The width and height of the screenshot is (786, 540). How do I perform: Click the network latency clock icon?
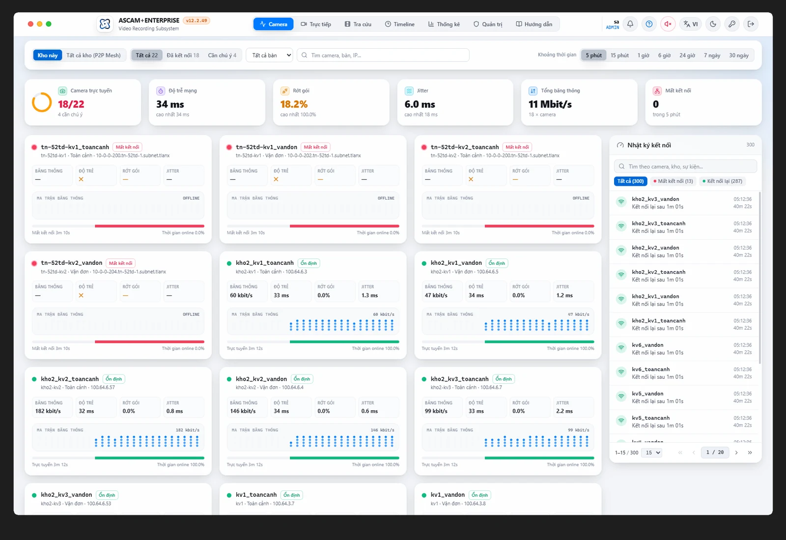coord(161,91)
